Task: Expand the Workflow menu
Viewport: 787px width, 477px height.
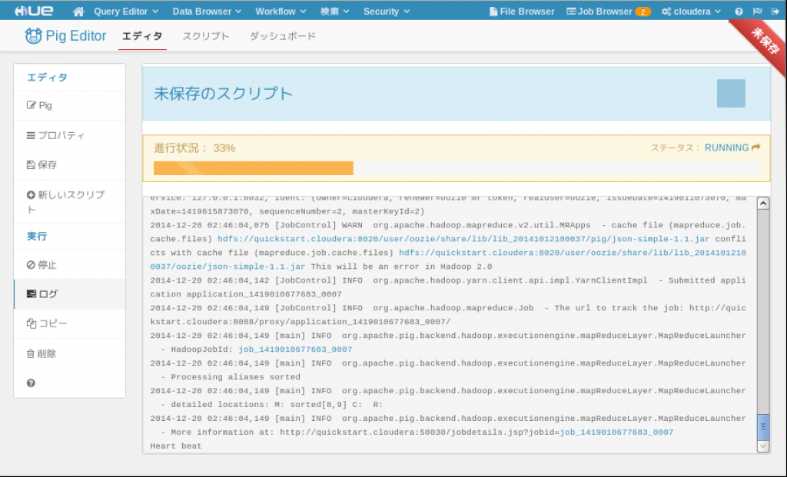Action: coord(281,12)
